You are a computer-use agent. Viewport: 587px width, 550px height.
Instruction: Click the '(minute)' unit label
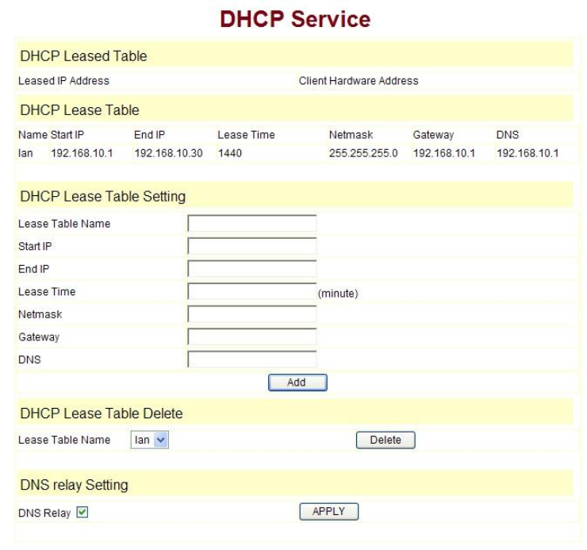pyautogui.click(x=338, y=294)
